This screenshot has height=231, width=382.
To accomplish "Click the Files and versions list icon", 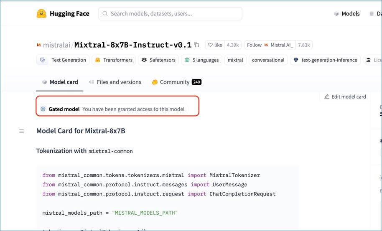I will click(92, 82).
